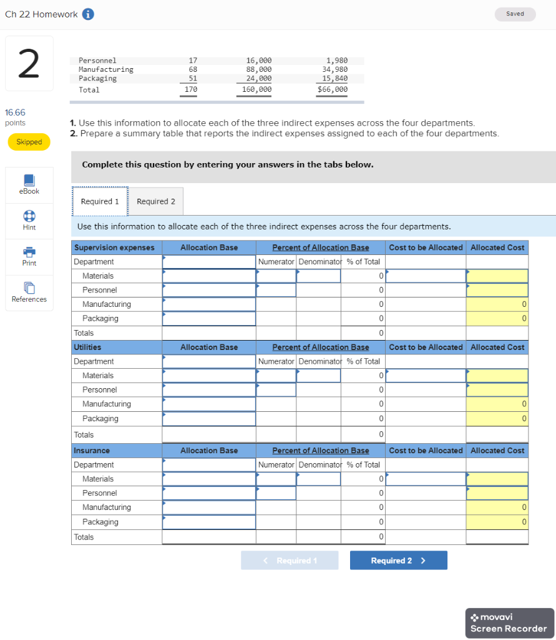Click the Saved status button
The image size is (556, 640).
click(x=515, y=14)
